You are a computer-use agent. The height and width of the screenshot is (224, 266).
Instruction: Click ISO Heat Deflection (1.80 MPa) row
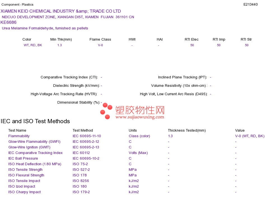click(35, 164)
